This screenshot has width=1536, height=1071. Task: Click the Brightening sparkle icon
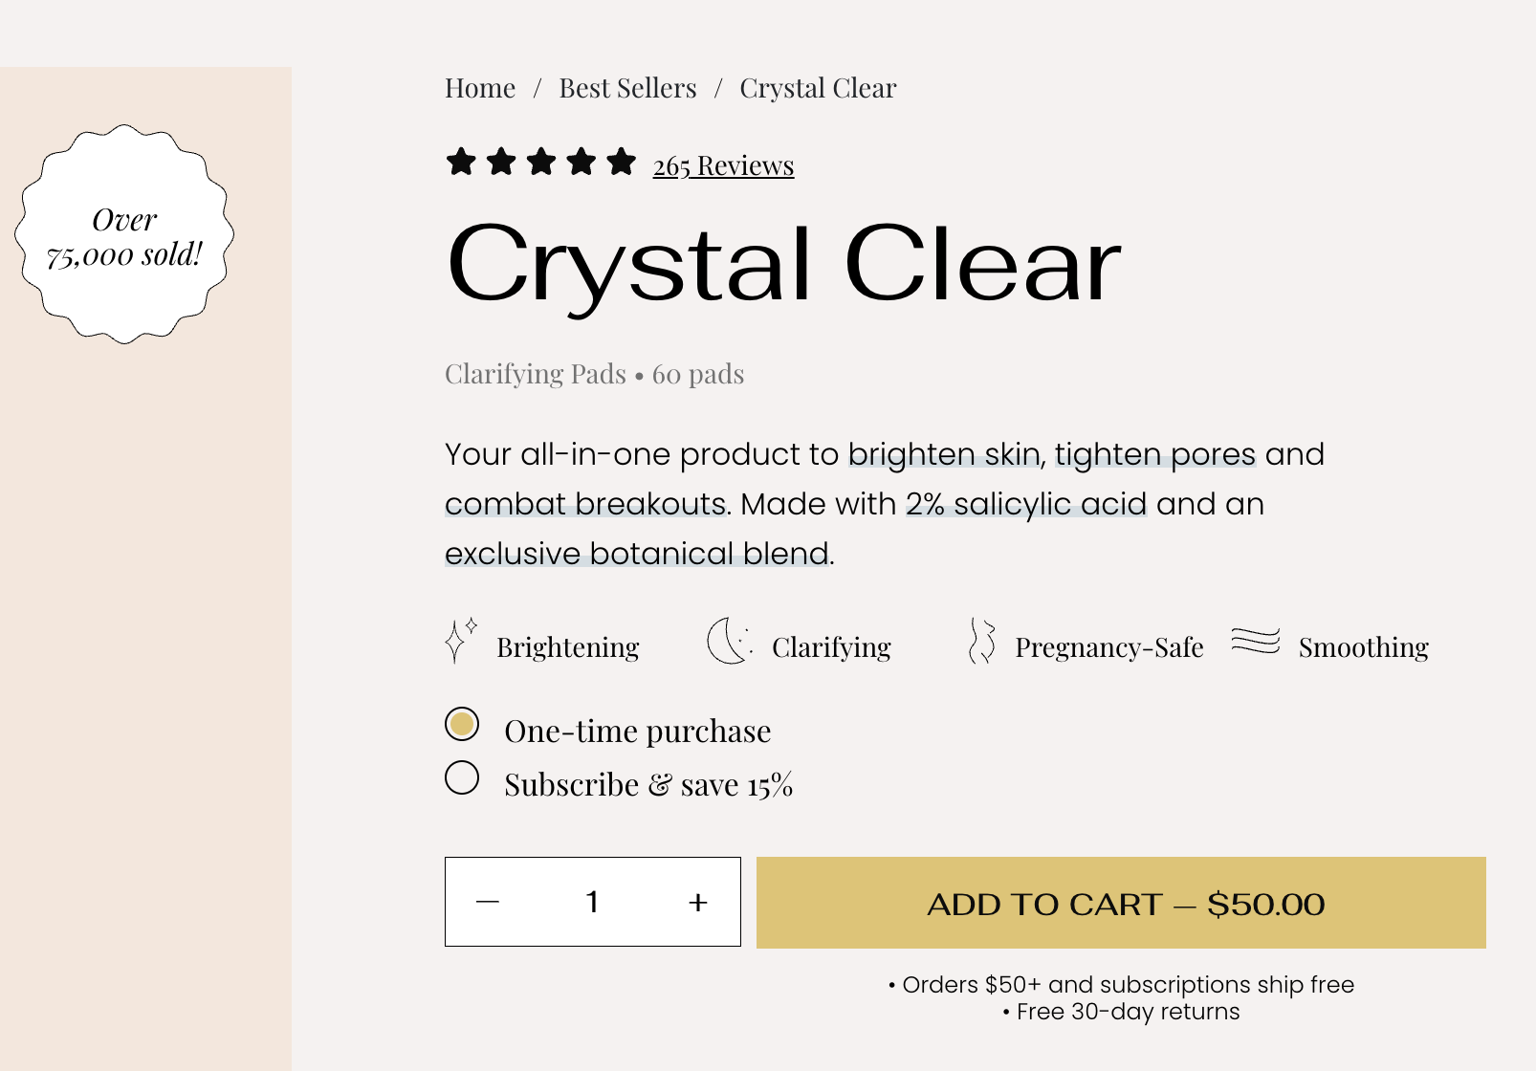(461, 641)
